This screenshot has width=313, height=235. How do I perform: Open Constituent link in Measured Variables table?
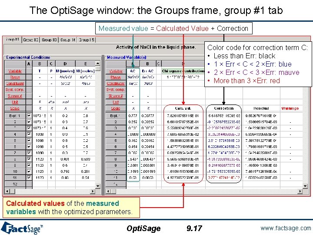116,83
